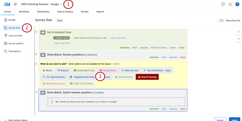
Task: Toggle the Show flow IDs switch
Action: tap(220, 20)
